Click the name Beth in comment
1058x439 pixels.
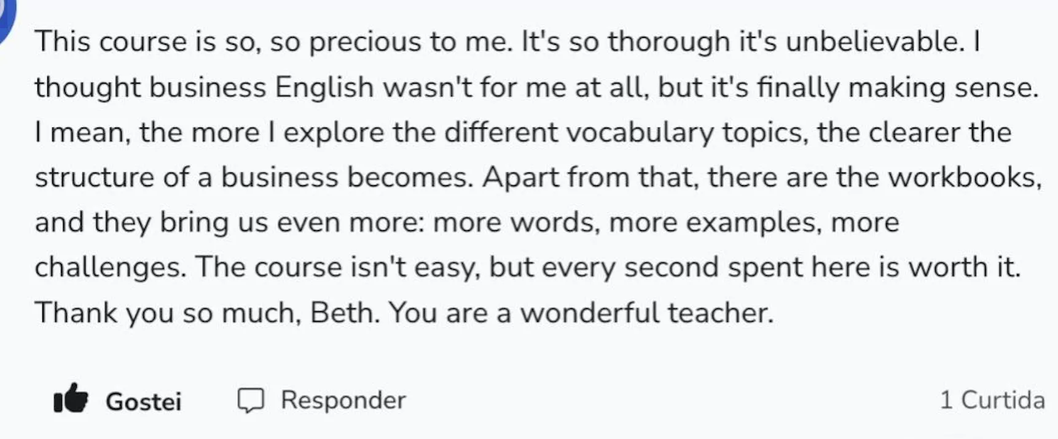coord(344,313)
